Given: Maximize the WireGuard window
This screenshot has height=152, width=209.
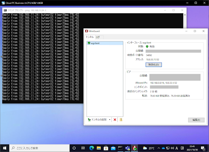Looking at the screenshot, I should coord(195,31).
